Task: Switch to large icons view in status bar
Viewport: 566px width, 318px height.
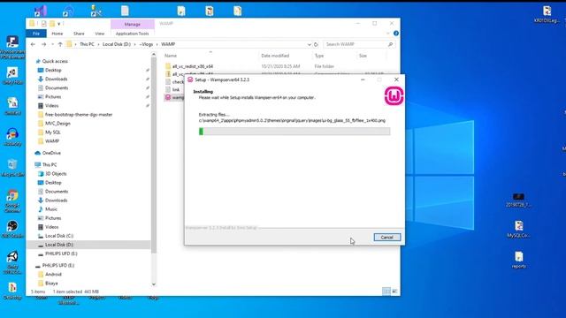Action: coord(394,291)
